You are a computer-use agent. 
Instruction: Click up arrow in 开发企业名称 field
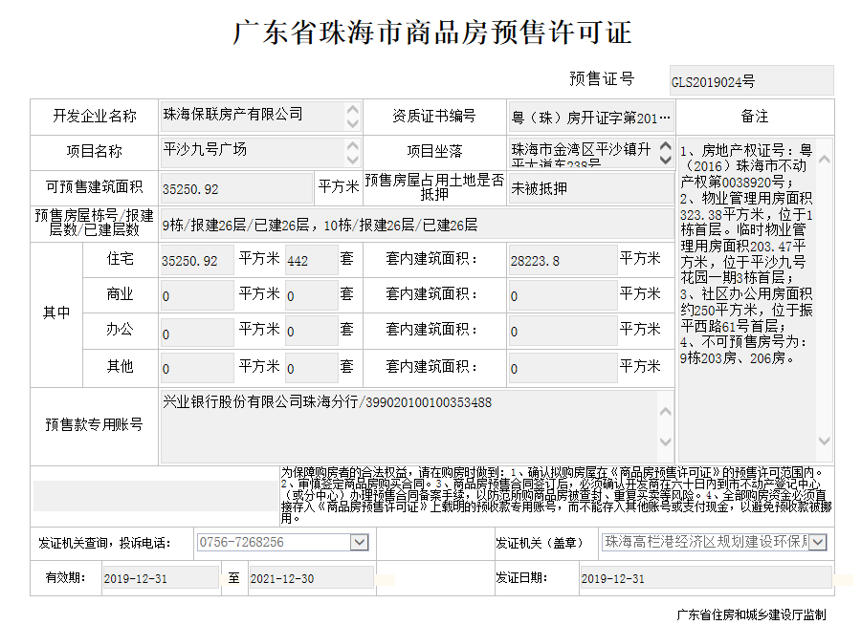coord(353,110)
